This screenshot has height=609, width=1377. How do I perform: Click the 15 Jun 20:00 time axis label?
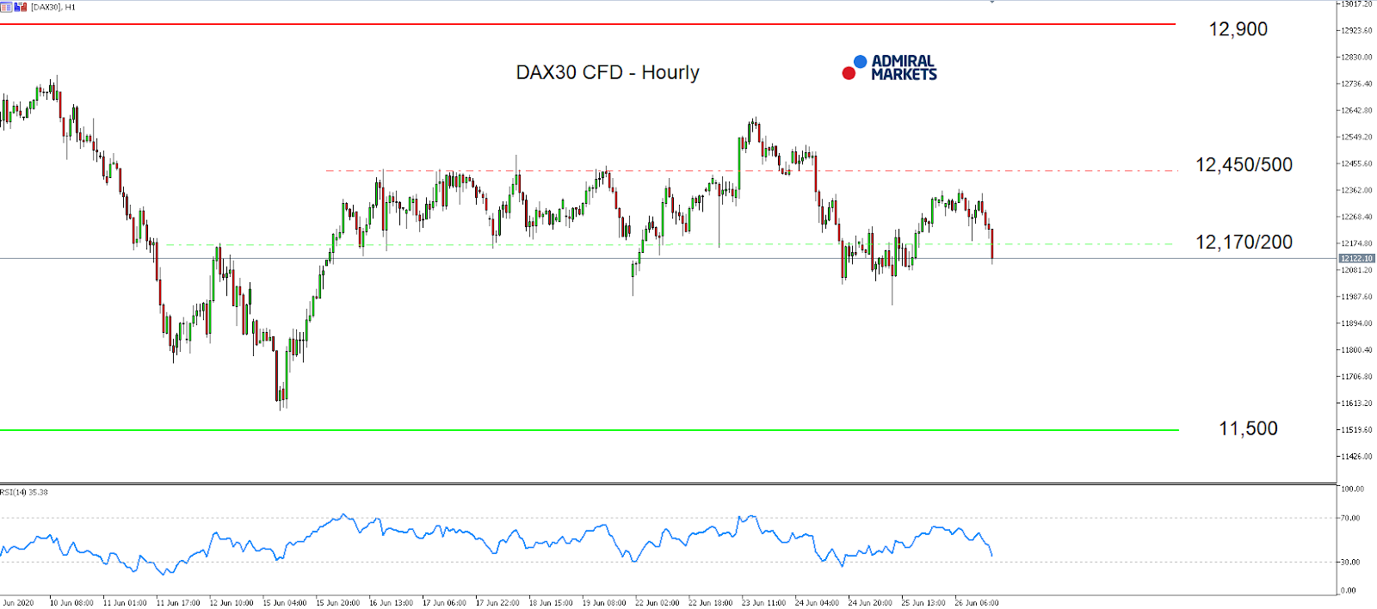click(x=337, y=602)
